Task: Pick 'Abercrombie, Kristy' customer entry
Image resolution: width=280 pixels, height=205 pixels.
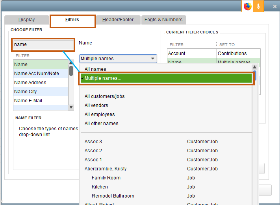Action: click(106, 169)
